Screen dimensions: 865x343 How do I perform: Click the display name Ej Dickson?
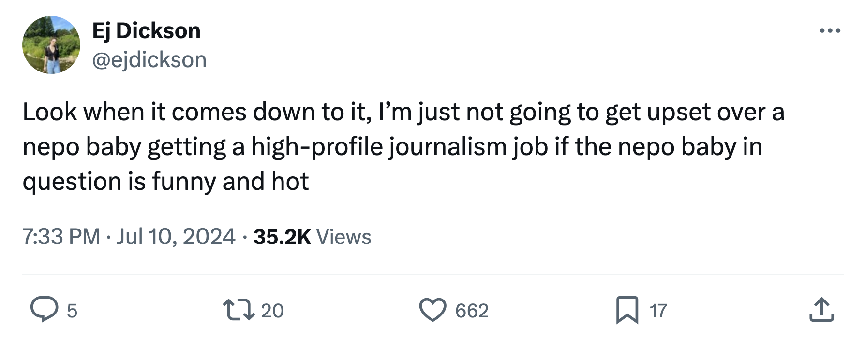[146, 31]
